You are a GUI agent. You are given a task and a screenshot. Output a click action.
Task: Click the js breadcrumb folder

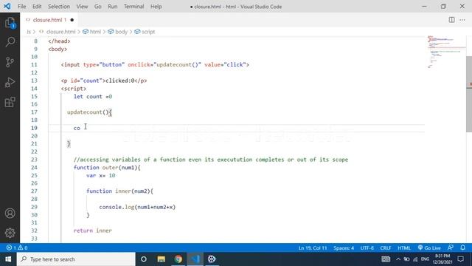pyautogui.click(x=29, y=32)
